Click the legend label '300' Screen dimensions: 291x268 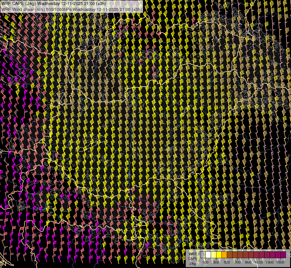click(216, 262)
